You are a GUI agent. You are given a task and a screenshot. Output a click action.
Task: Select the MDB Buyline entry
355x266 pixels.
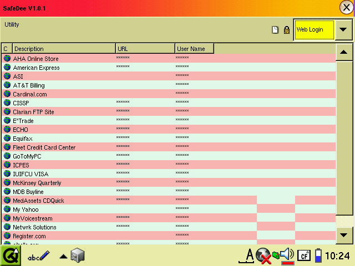169,191
